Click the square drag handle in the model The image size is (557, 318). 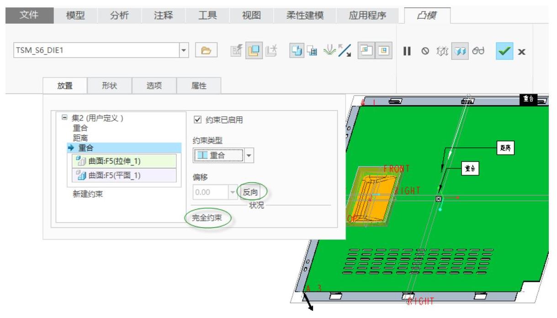(439, 198)
